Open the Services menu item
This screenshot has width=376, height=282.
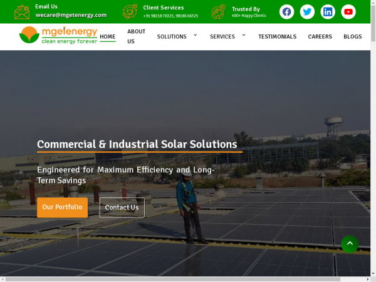point(222,37)
